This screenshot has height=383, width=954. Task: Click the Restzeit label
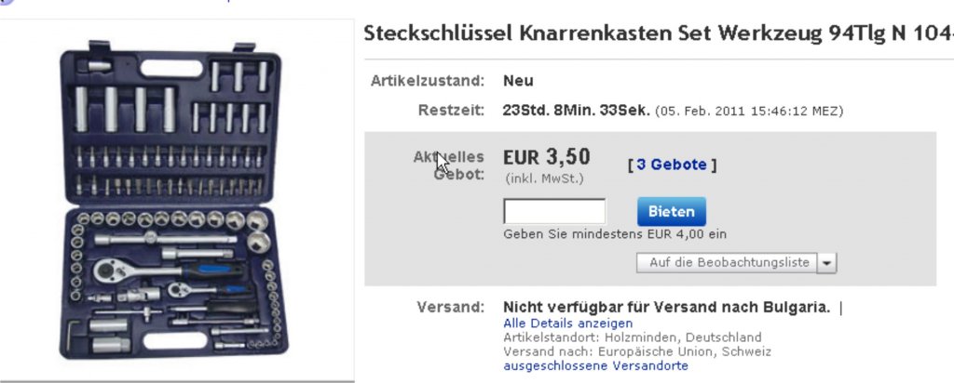coord(451,111)
